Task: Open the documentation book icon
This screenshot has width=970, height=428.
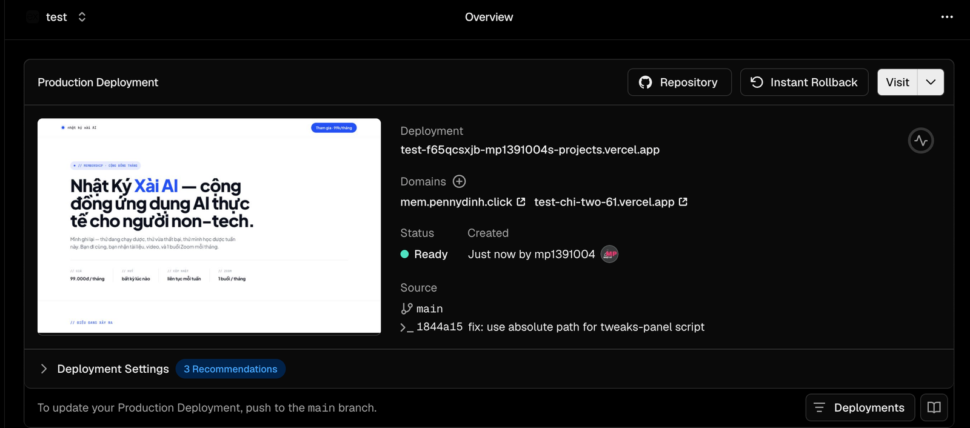Action: (934, 407)
